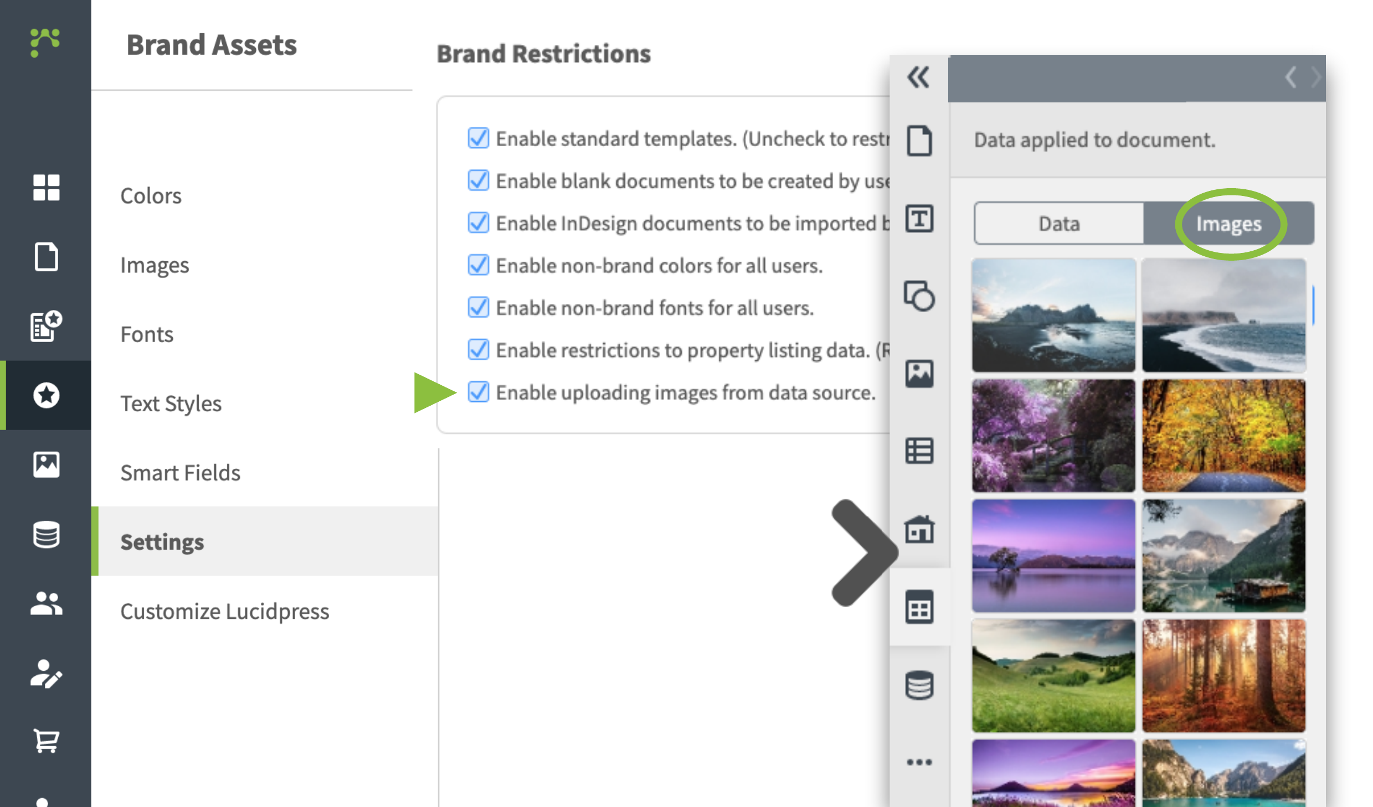The width and height of the screenshot is (1373, 807).
Task: Select the Brand Assets star icon
Action: pyautogui.click(x=46, y=395)
